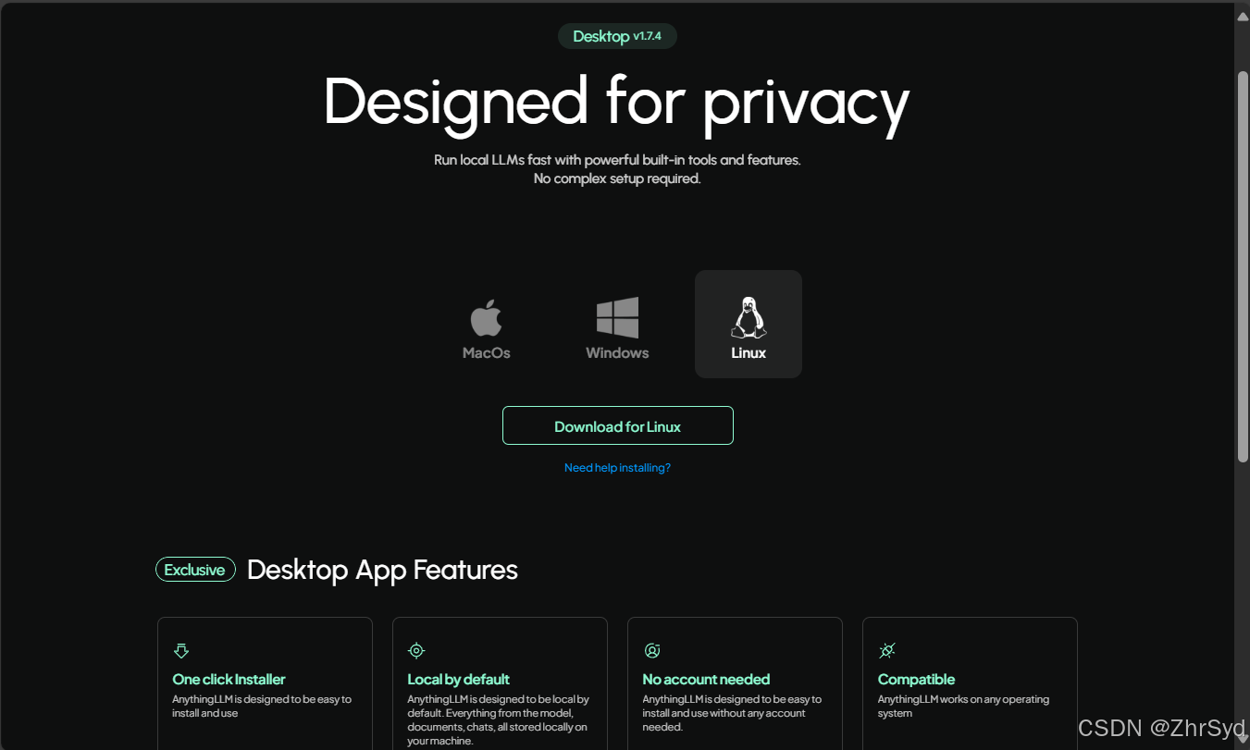The height and width of the screenshot is (750, 1250).
Task: Click the scrollbar down arrow
Action: pos(1243,737)
